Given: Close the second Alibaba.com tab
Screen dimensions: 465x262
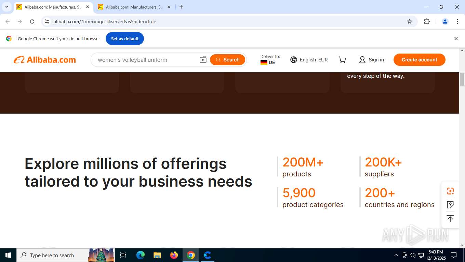Looking at the screenshot, I should coord(169,7).
